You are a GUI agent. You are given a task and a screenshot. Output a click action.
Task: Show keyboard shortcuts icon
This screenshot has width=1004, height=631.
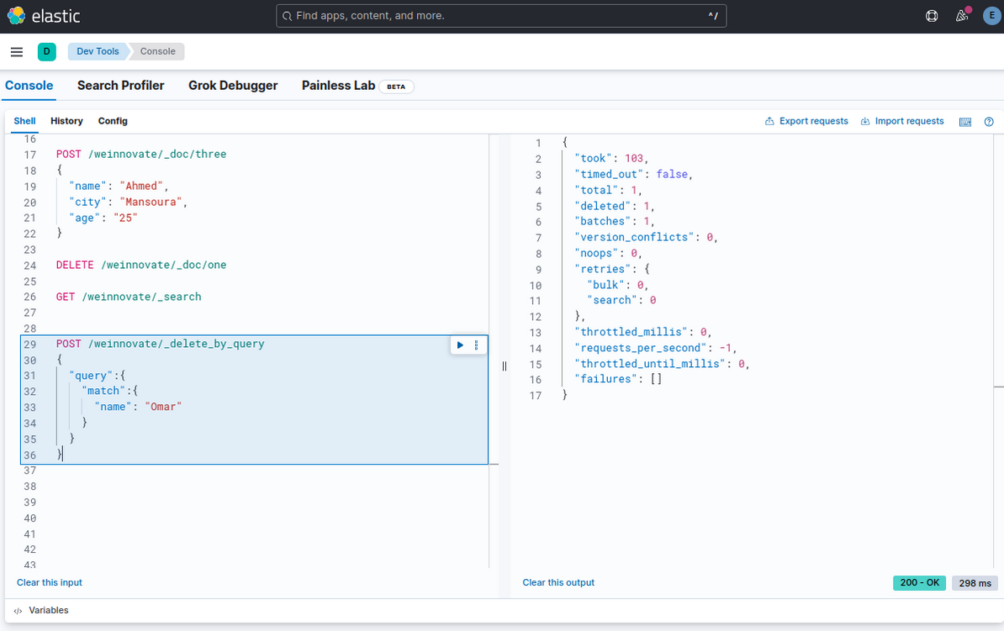(965, 122)
